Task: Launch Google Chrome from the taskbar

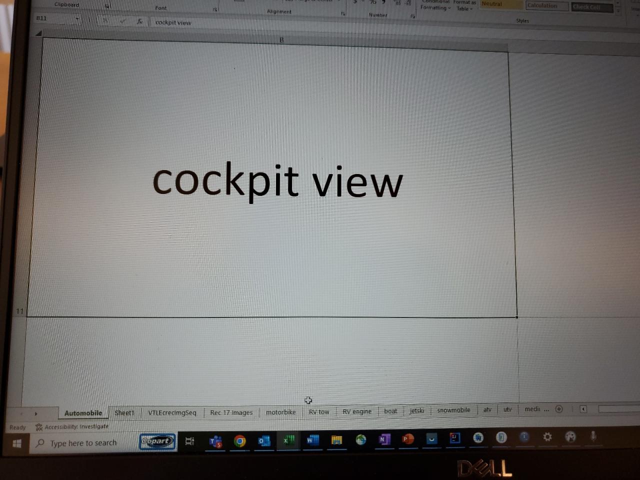Action: [240, 441]
